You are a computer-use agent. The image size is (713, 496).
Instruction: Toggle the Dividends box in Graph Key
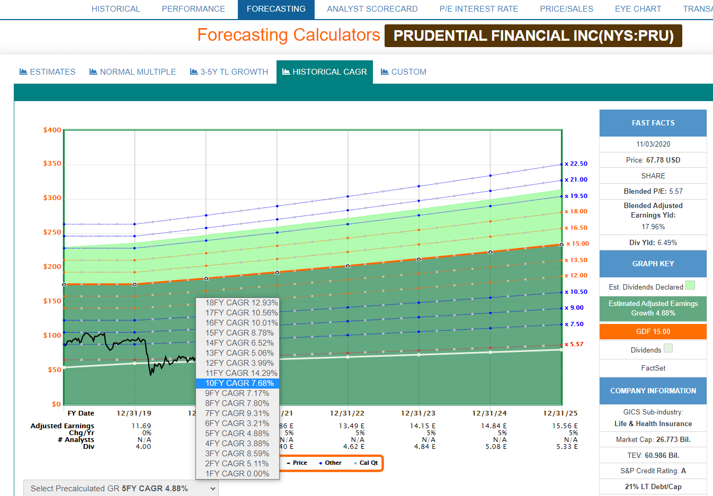668,348
